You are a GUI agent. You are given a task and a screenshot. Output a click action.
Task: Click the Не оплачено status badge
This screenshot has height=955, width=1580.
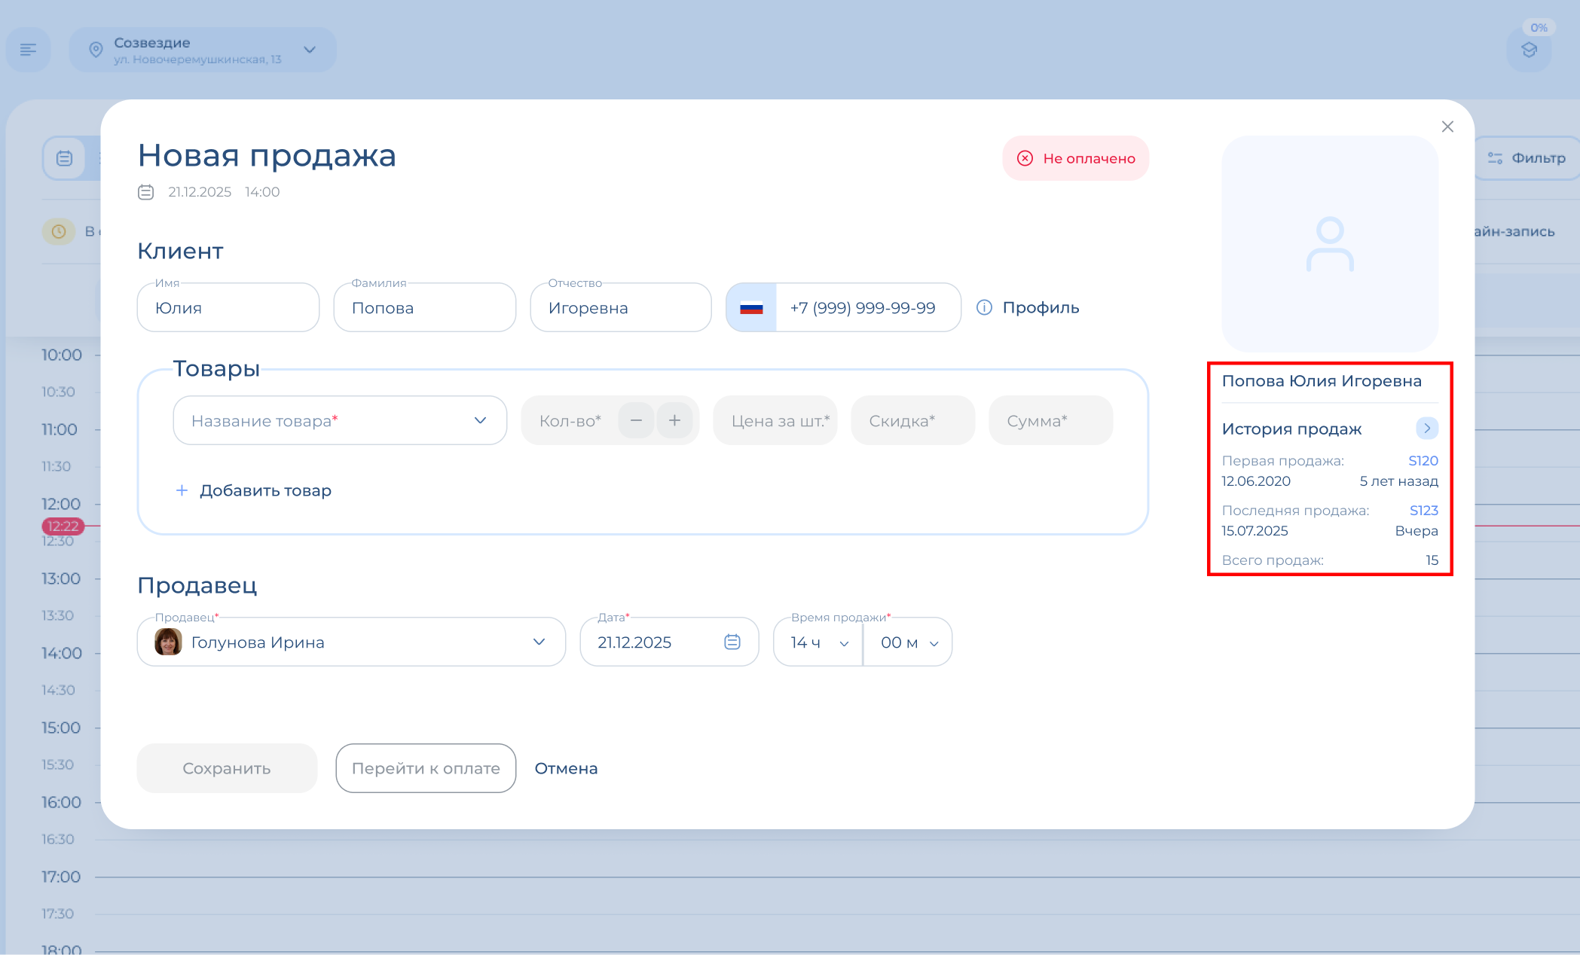1075,158
